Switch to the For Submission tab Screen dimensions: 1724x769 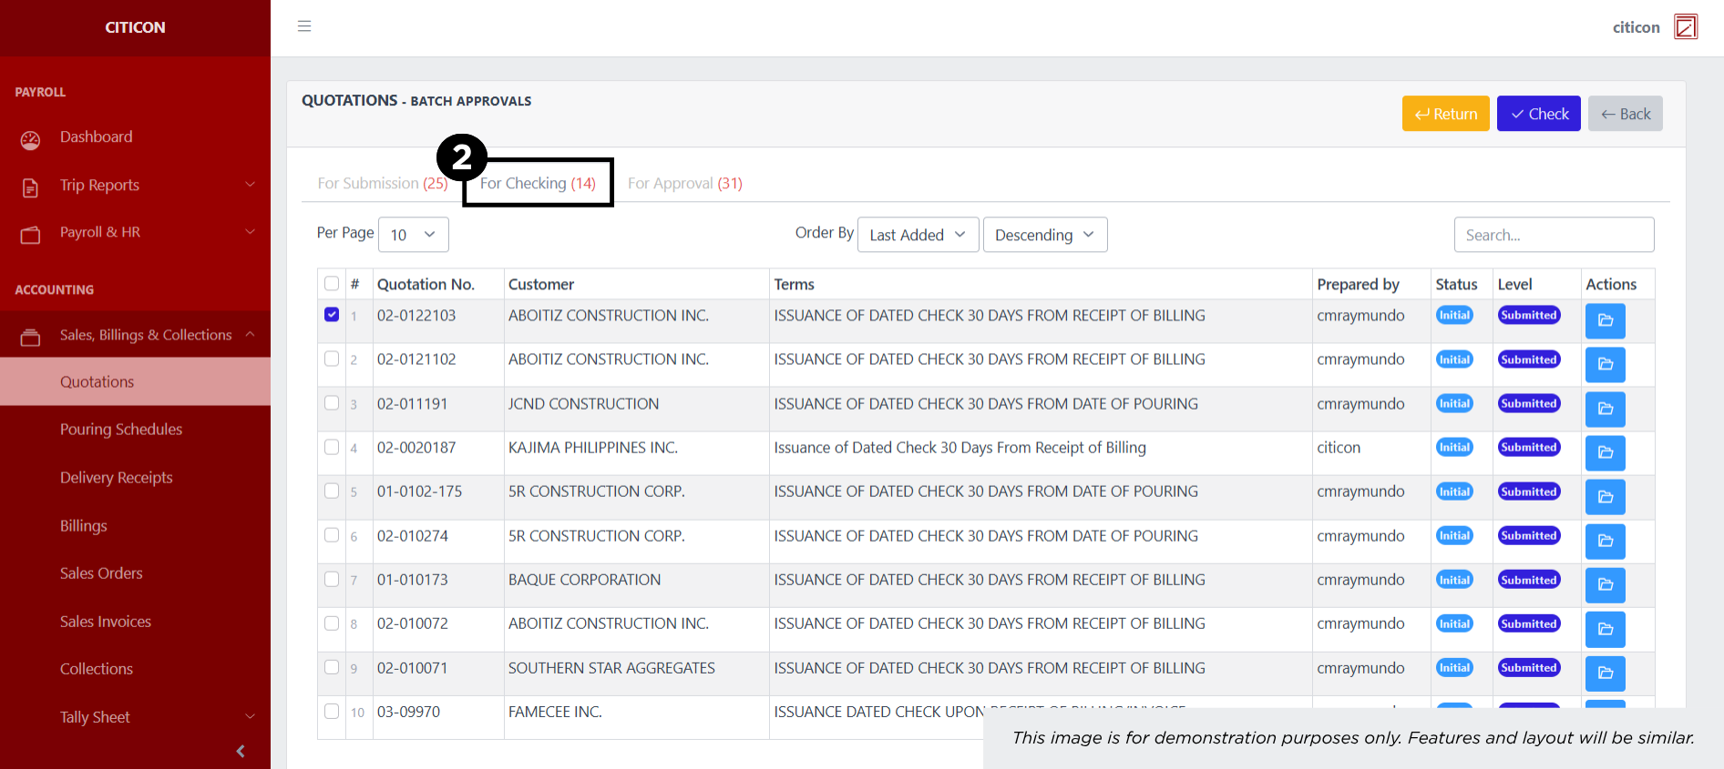(x=382, y=184)
